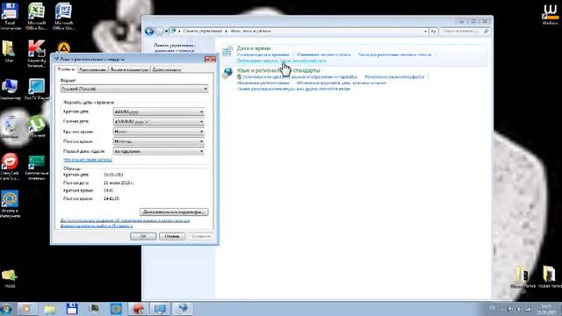
Task: Open the media player taskbar button
Action: click(27, 309)
